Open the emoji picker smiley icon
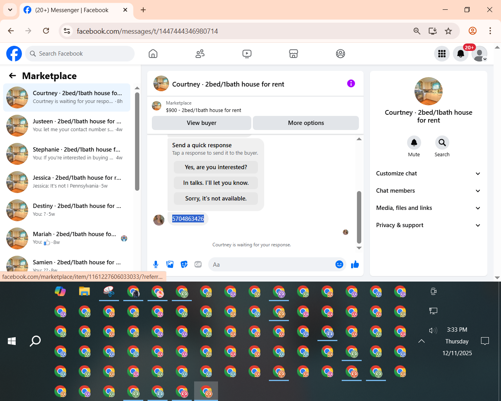Viewport: 501px width, 401px height. point(339,264)
